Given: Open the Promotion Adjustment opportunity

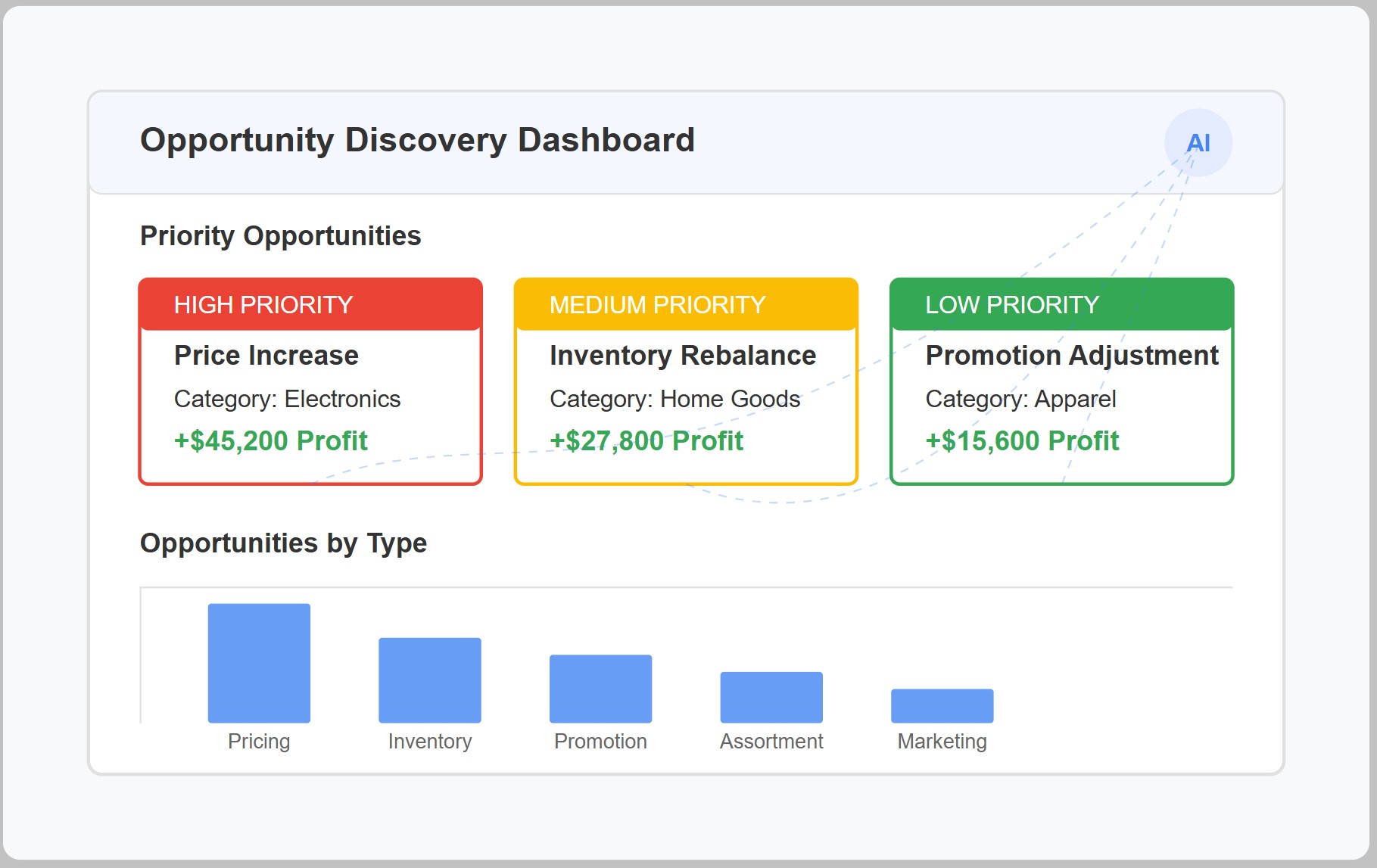Looking at the screenshot, I should (1071, 355).
